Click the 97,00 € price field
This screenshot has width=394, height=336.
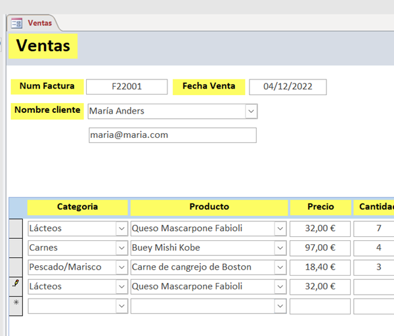point(320,248)
